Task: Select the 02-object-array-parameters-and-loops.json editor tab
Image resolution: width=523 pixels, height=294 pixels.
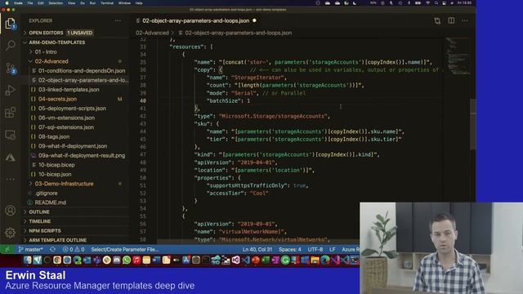Action: tap(196, 20)
